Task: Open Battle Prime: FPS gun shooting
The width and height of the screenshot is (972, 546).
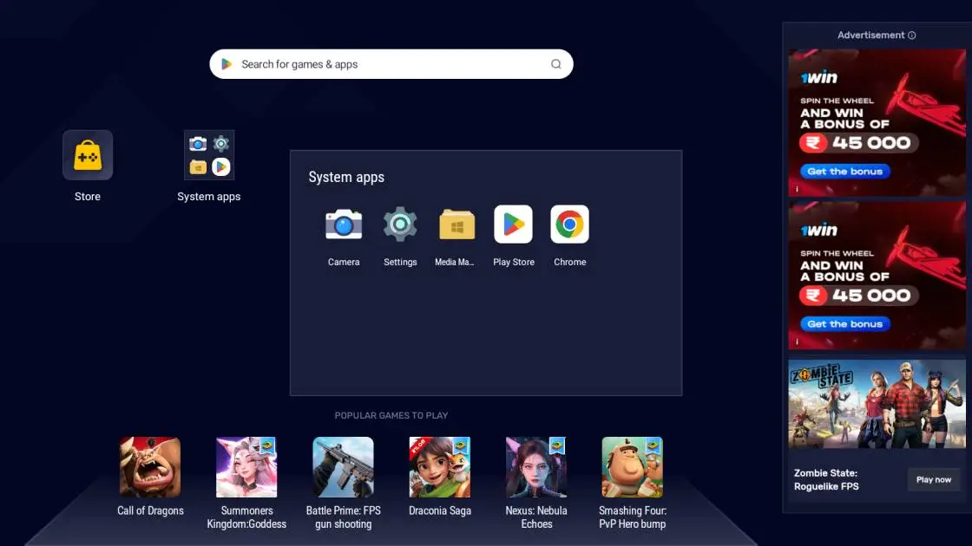Action: pyautogui.click(x=343, y=467)
